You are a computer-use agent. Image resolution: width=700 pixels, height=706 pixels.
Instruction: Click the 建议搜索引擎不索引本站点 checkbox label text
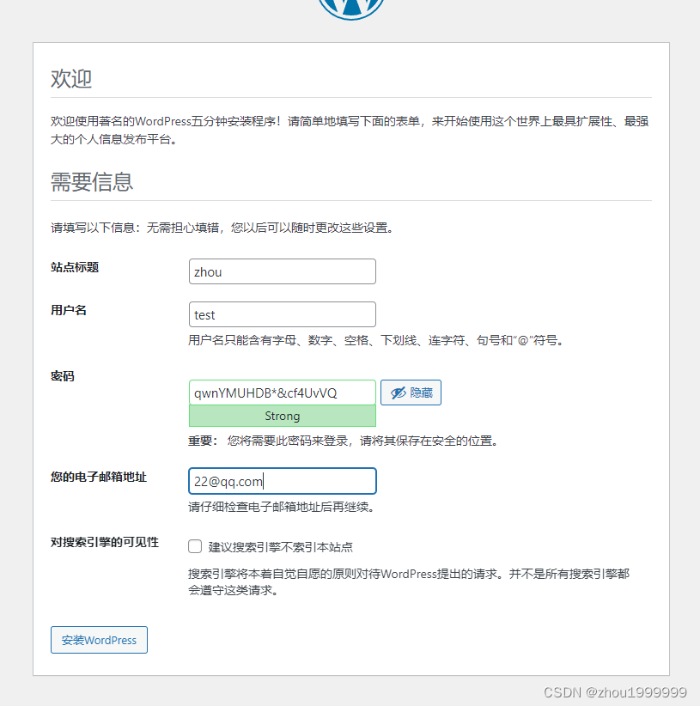click(281, 547)
